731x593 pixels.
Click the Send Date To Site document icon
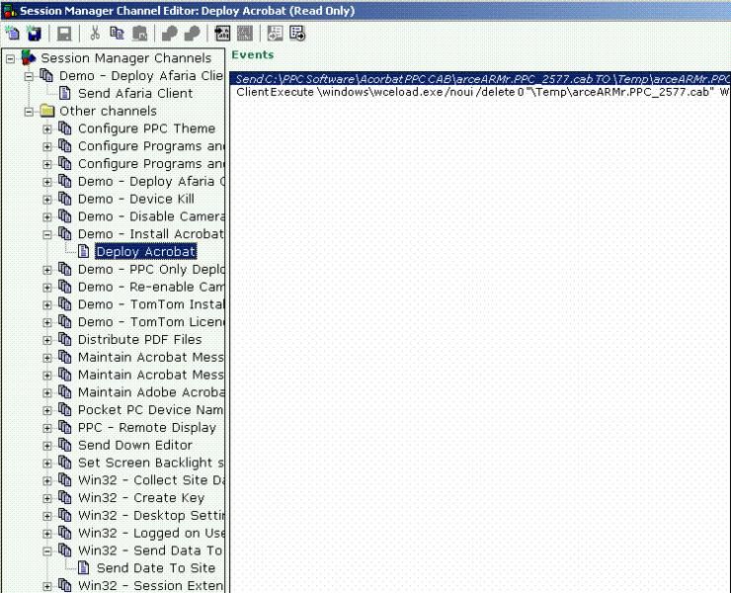83,568
